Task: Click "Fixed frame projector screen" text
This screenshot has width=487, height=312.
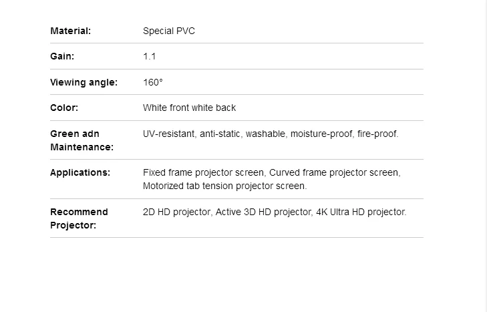Action: point(203,172)
